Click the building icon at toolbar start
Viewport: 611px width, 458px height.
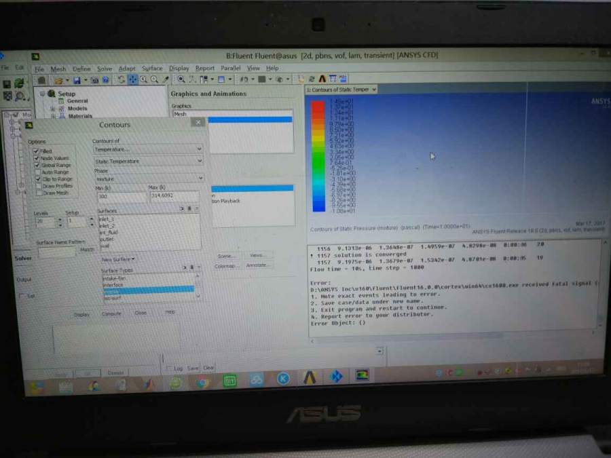tap(41, 81)
